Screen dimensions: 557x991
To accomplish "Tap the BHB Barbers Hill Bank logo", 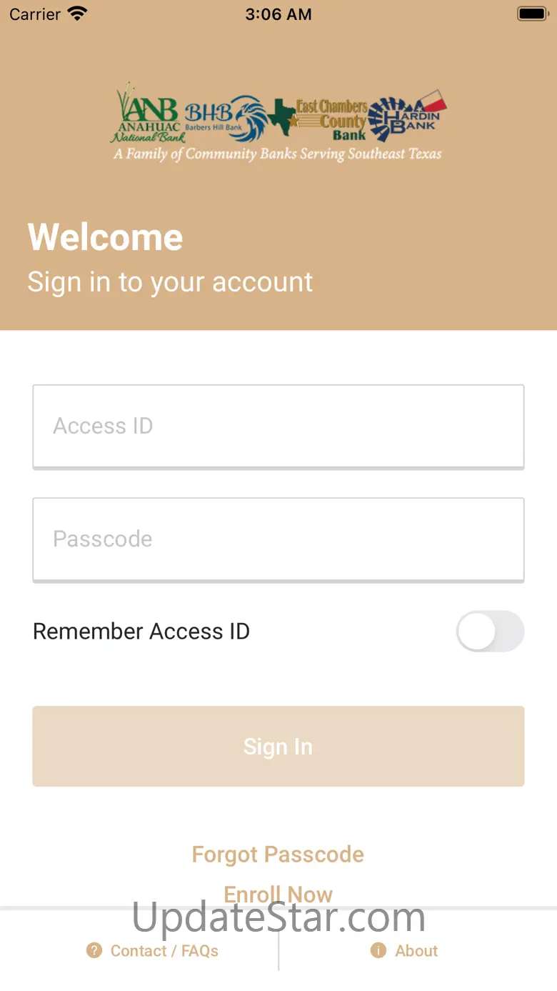I will [225, 116].
